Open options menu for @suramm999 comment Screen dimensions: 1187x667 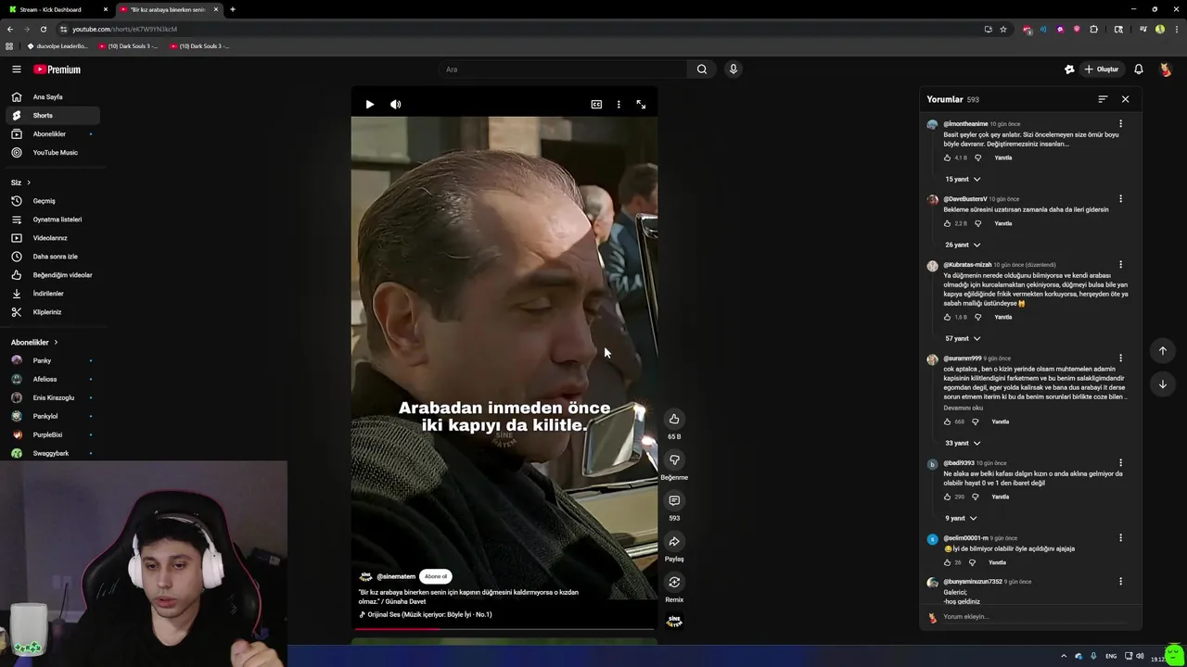[x=1120, y=359]
